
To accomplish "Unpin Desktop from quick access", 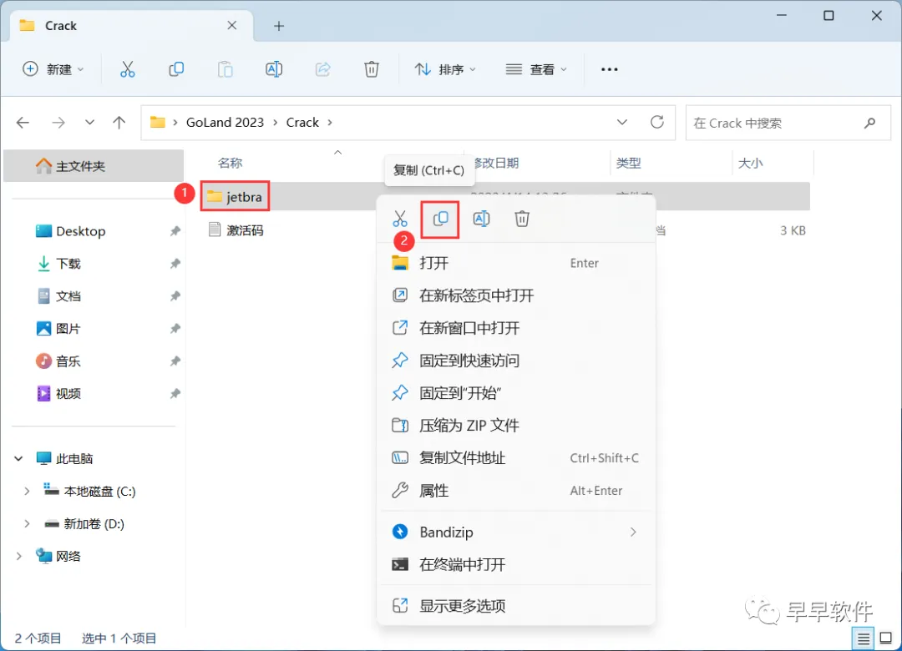I will (x=175, y=231).
